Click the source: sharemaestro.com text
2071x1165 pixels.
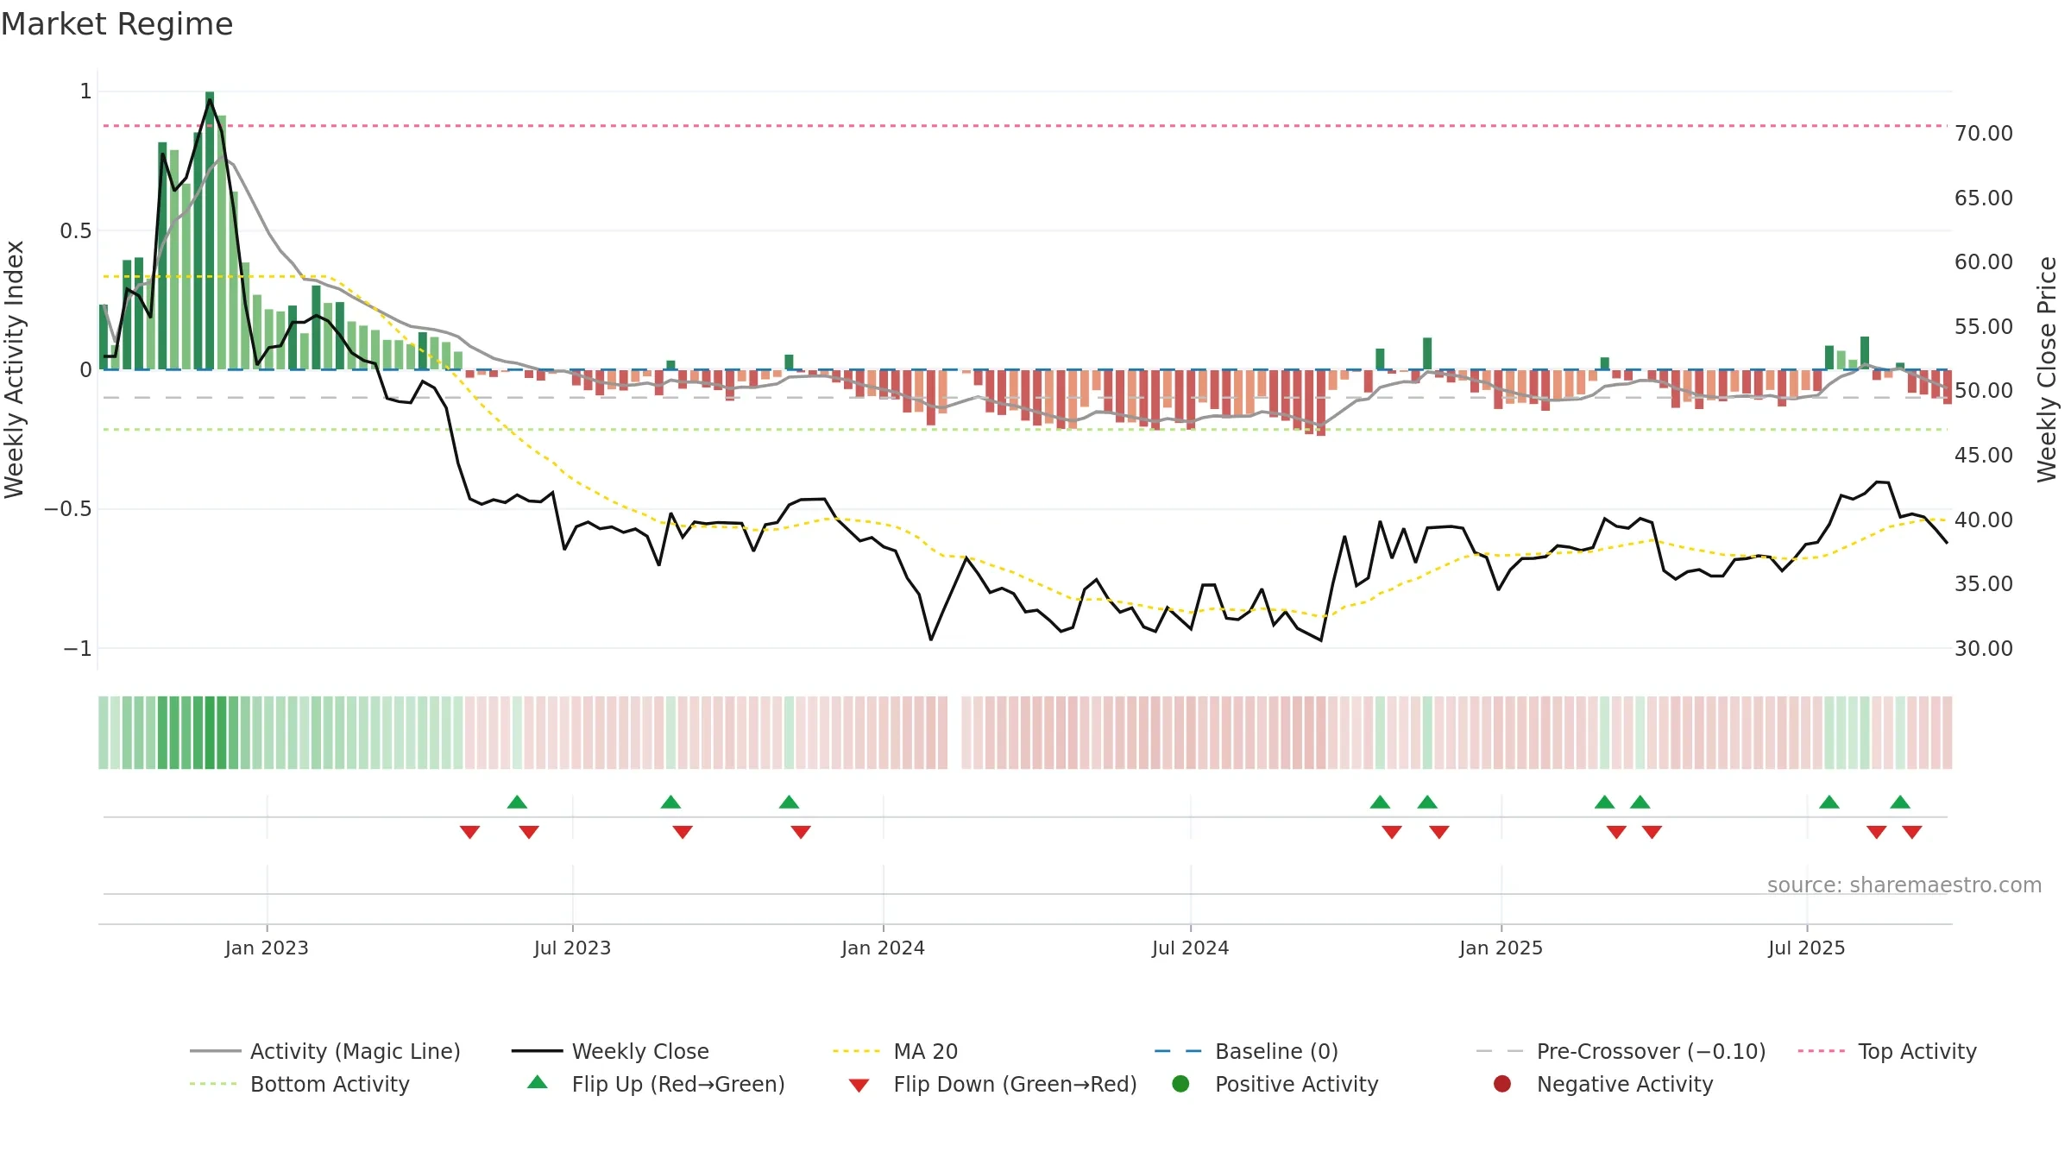(1904, 885)
